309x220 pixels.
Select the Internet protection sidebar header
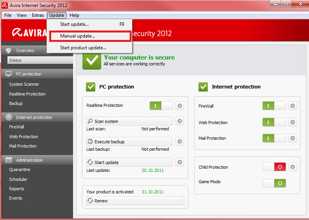[x=37, y=117]
